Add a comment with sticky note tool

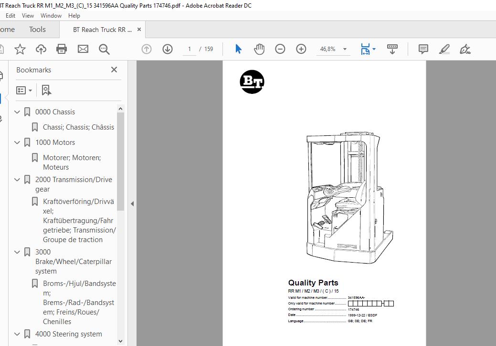pyautogui.click(x=423, y=49)
